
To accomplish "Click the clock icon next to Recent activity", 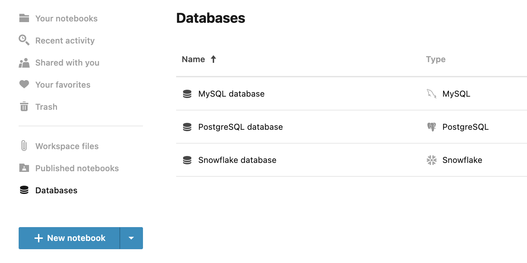I will [23, 40].
